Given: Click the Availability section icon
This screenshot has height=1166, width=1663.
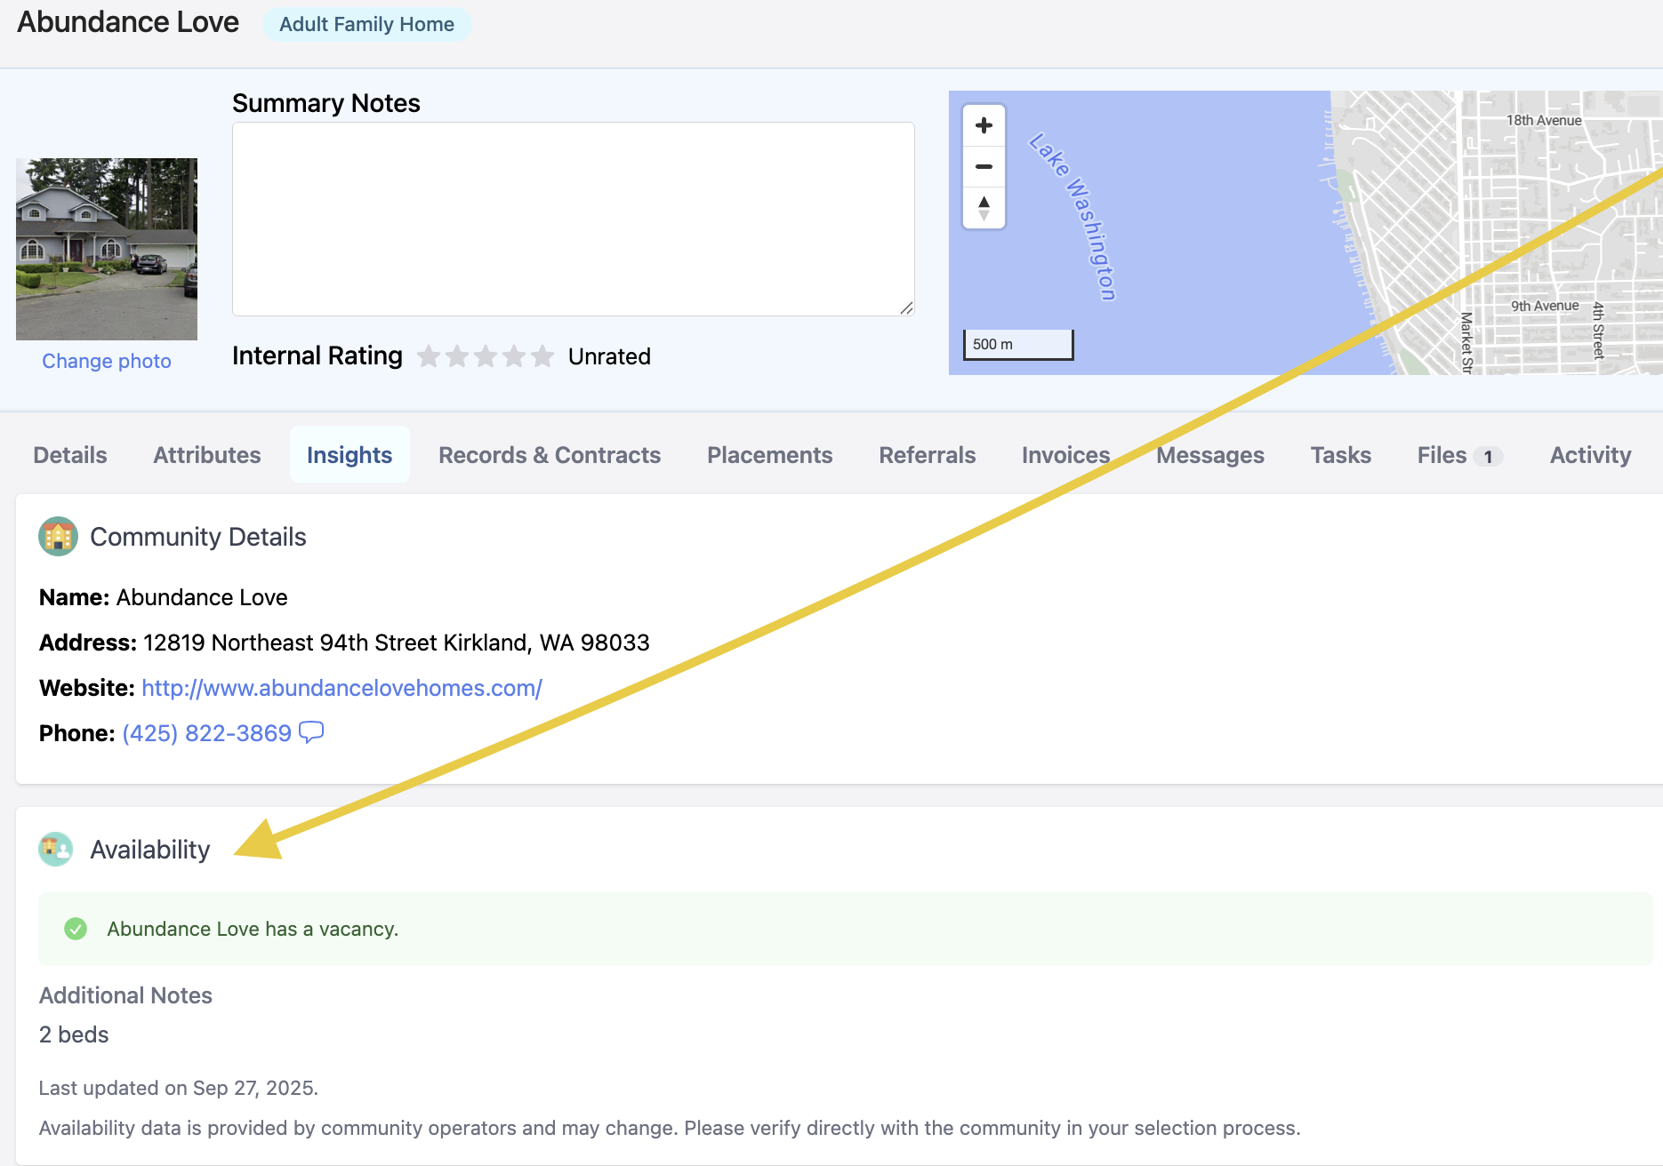Looking at the screenshot, I should pos(56,849).
